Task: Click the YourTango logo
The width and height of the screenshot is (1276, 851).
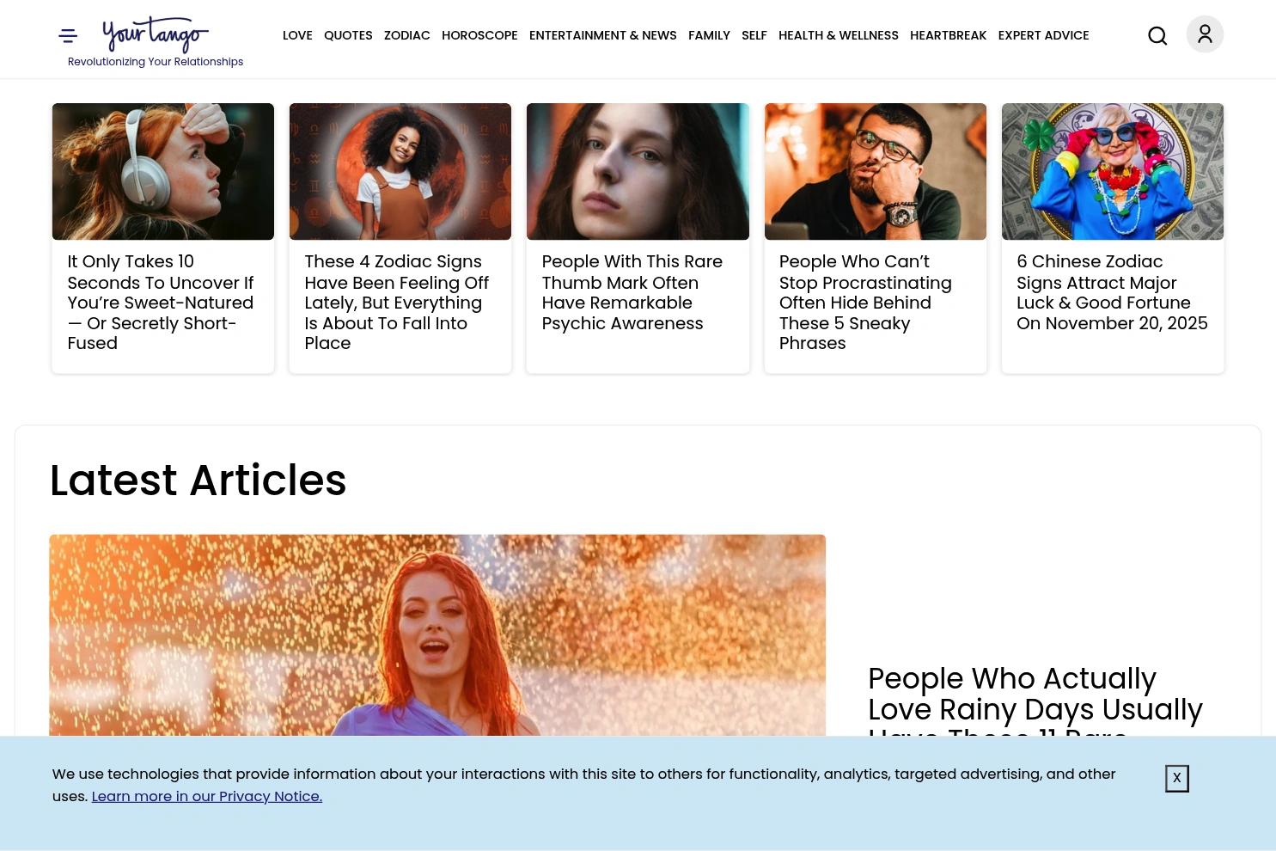Action: [155, 34]
